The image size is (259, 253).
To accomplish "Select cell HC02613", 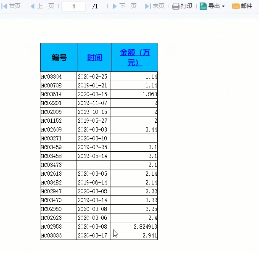I will [58, 174].
